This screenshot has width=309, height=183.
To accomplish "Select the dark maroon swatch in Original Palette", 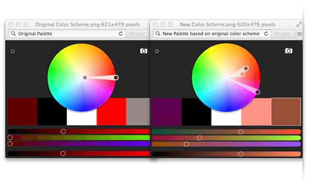I will coord(22,112).
